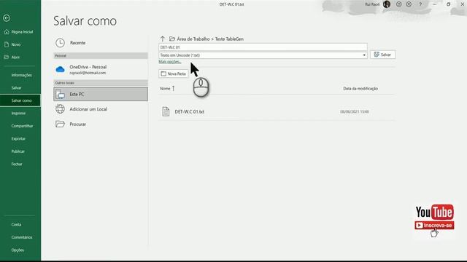Create a folder with Nova Pasta
Viewport: 467px width, 262px height.
174,74
